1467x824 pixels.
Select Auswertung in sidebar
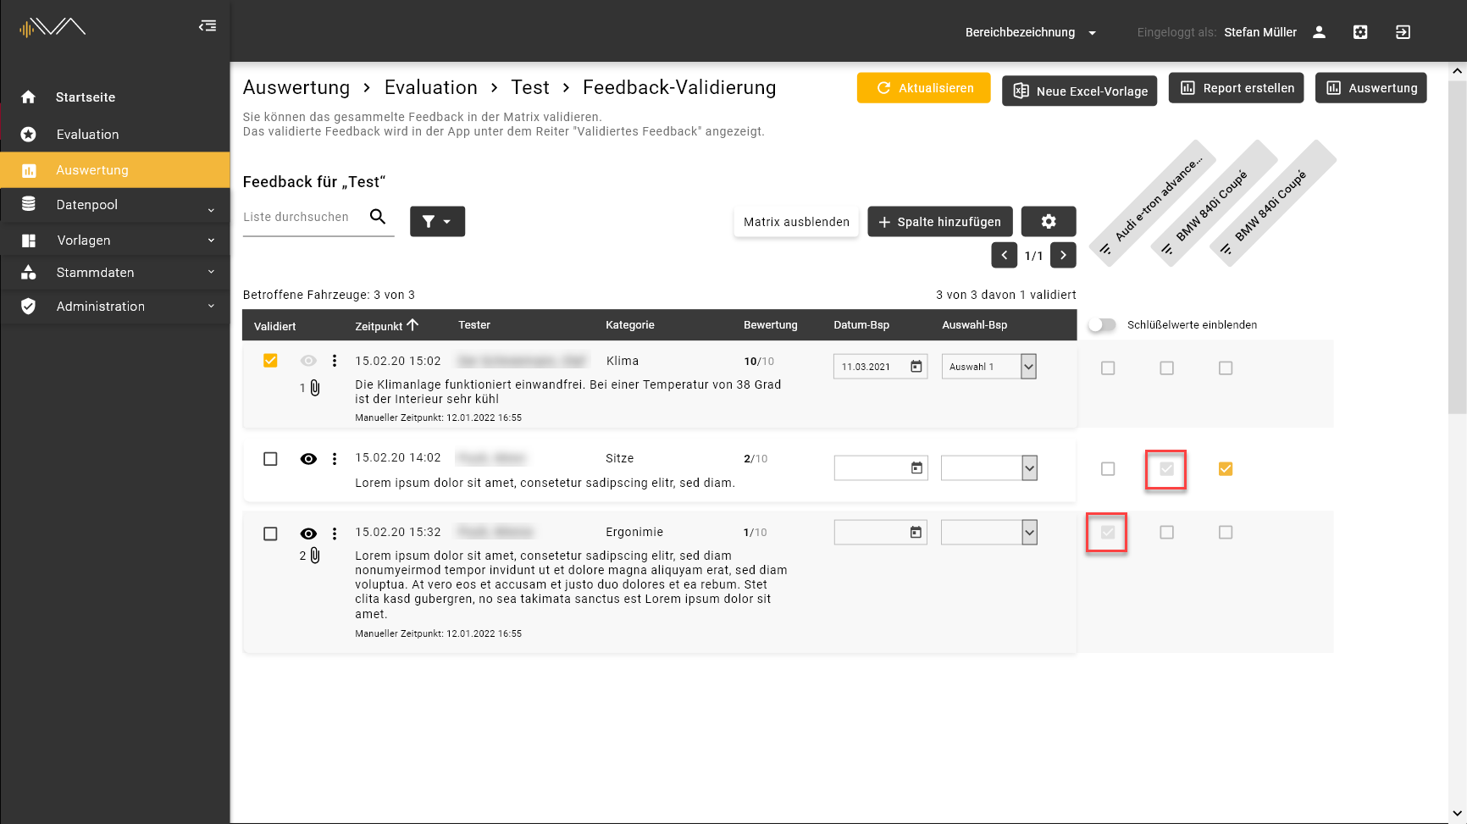click(x=115, y=170)
